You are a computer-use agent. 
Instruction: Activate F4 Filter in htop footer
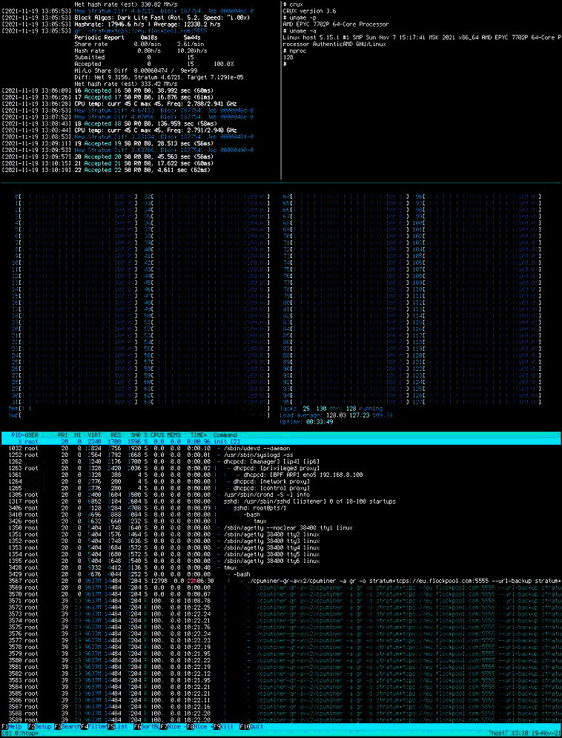coord(93,727)
